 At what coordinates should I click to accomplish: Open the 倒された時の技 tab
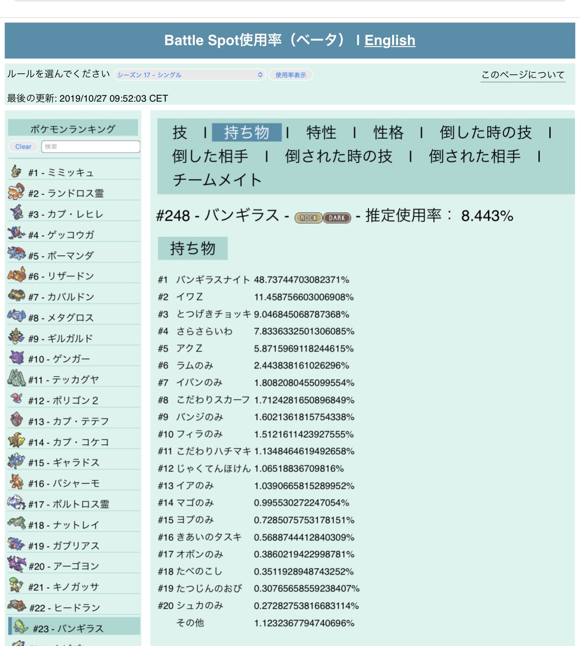339,156
